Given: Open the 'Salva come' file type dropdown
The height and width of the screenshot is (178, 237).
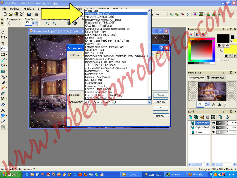Looking at the screenshot, I should point(150,102).
